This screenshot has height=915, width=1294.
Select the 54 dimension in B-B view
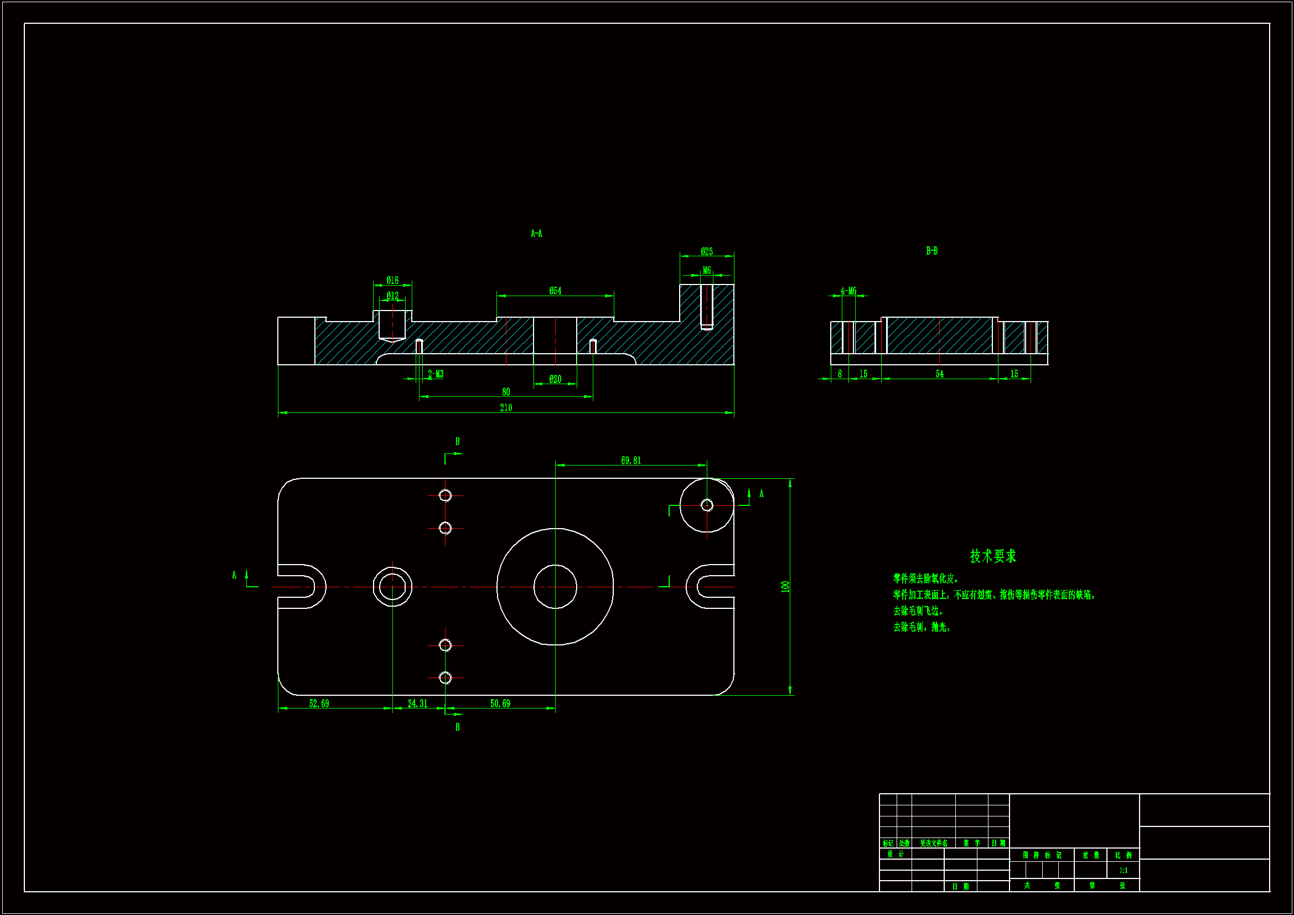pos(939,374)
